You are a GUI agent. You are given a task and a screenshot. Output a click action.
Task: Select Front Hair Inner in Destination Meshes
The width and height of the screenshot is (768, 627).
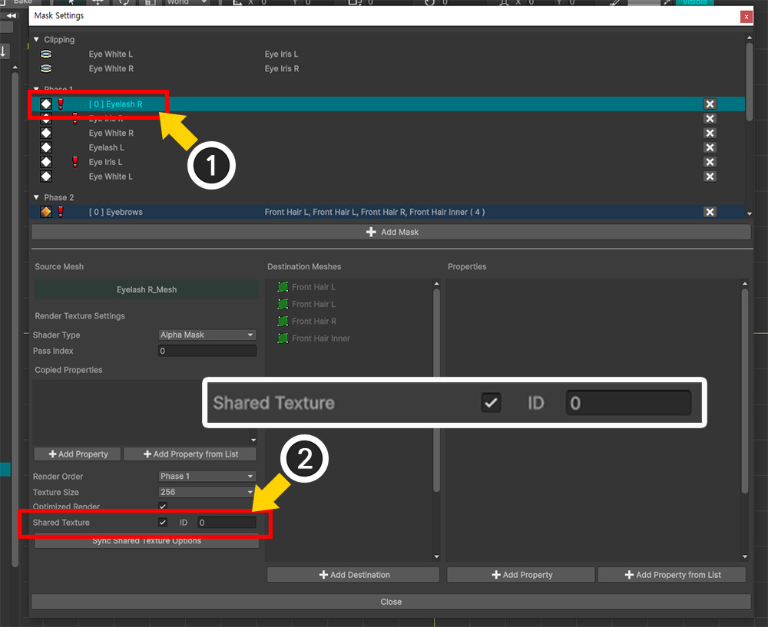pyautogui.click(x=321, y=338)
